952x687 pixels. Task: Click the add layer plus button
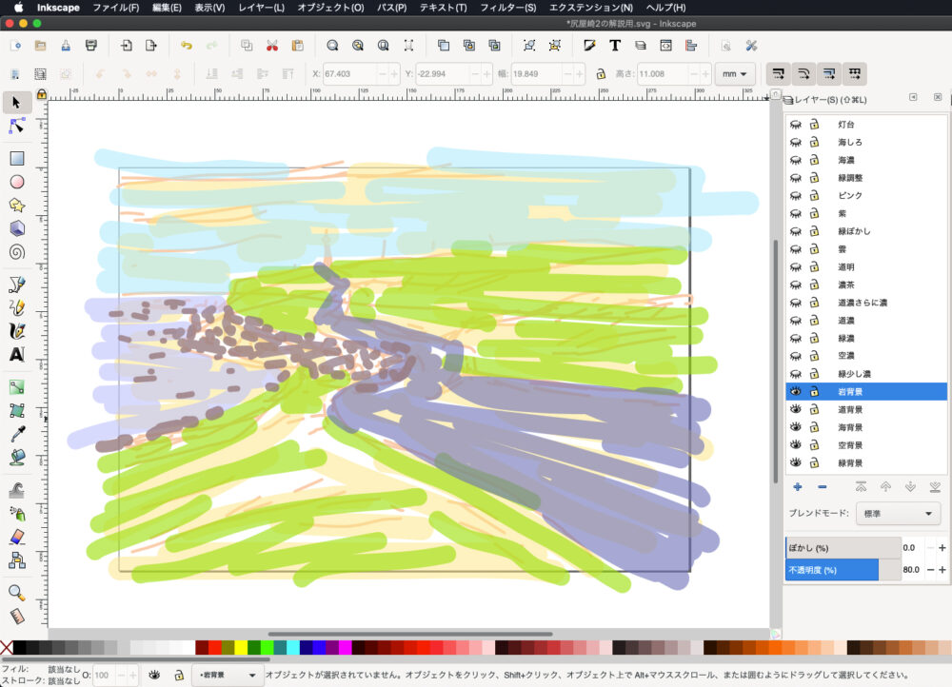tap(797, 486)
